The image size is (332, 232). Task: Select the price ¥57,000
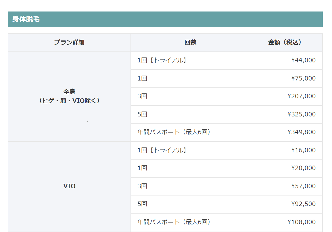point(304,186)
